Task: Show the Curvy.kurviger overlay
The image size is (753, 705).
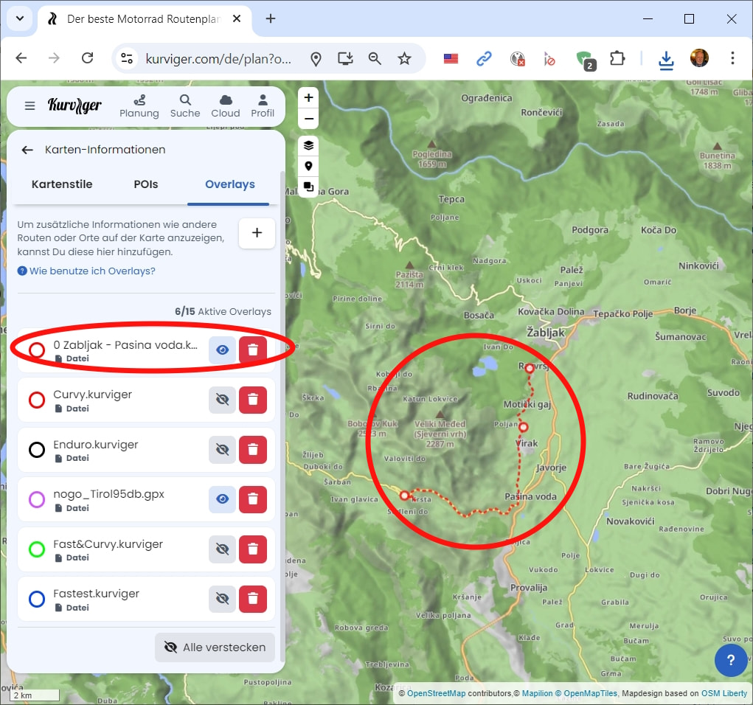Action: (x=222, y=400)
